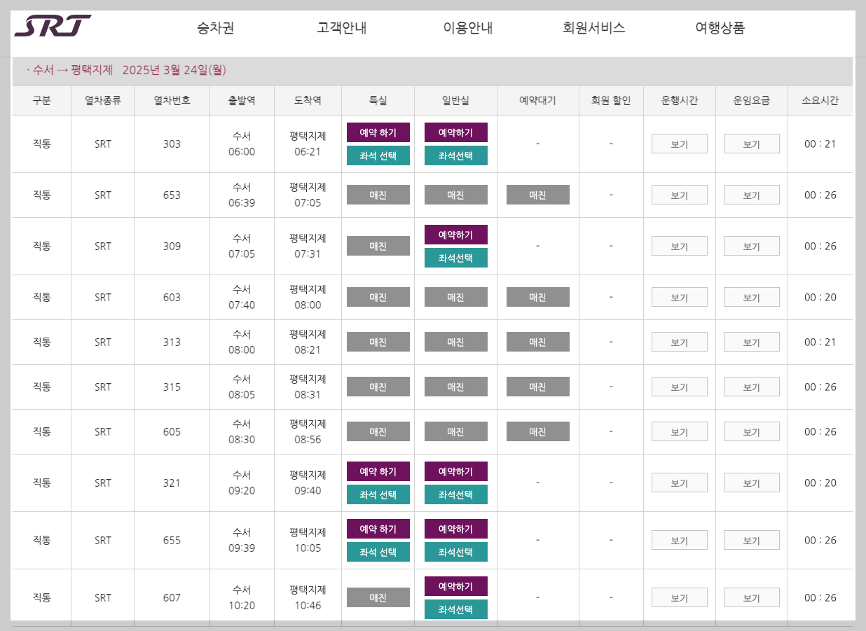View the 운행시간 for train 303
Viewport: 866px width, 631px height.
click(x=679, y=143)
